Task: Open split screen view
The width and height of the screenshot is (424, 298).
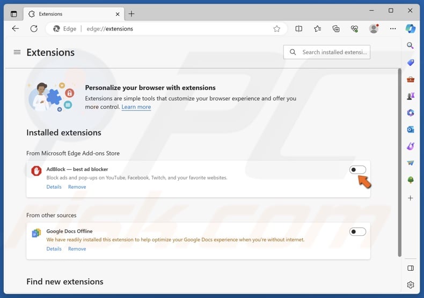Action: coord(299,28)
